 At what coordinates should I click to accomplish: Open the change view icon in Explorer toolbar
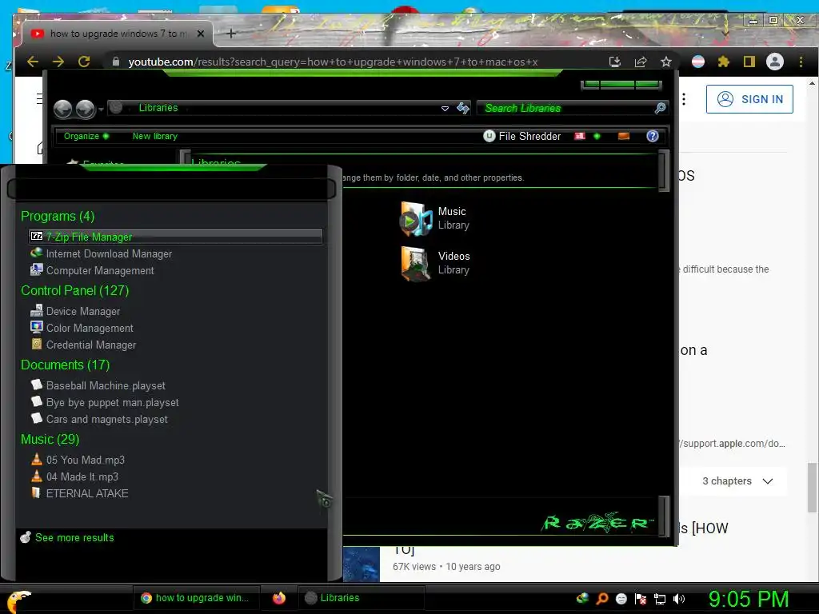pos(580,136)
